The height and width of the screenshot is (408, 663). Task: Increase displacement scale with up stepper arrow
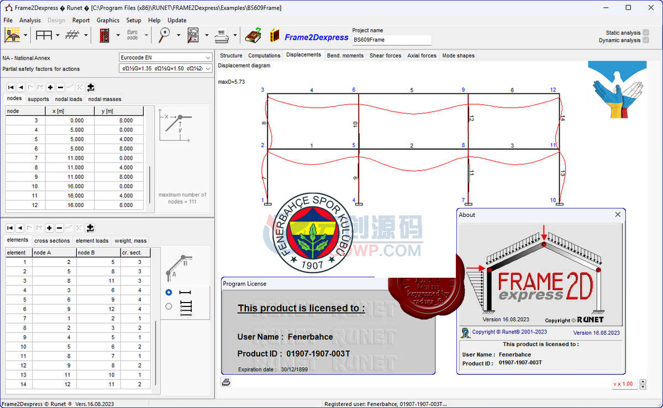coord(642,381)
